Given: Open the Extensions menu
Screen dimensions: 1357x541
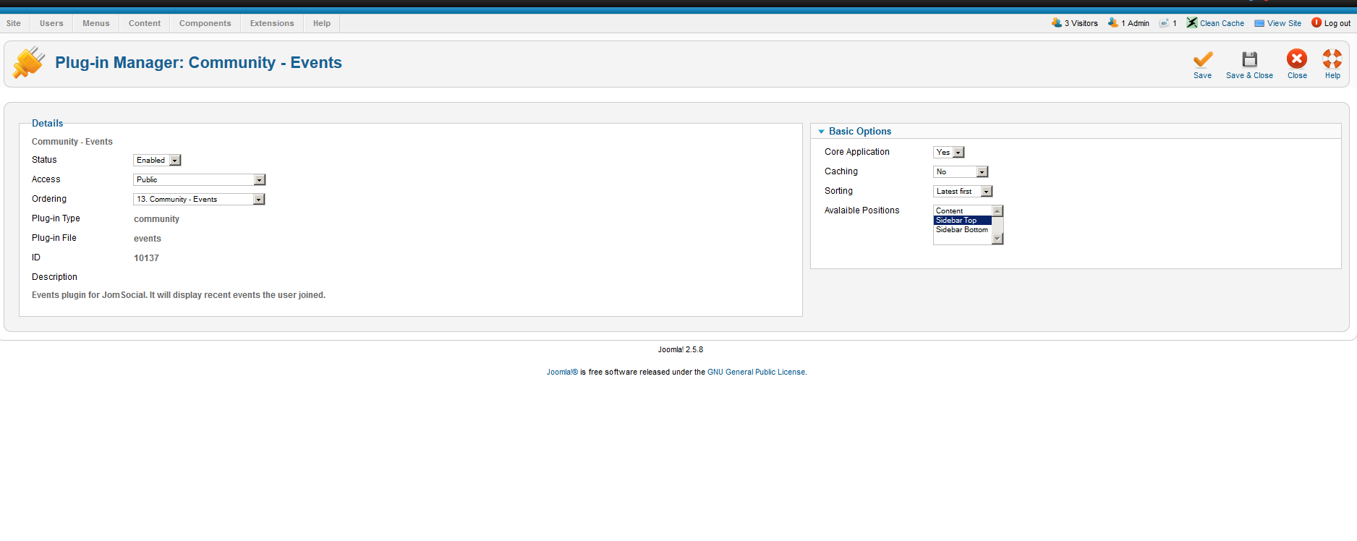Looking at the screenshot, I should click(272, 23).
